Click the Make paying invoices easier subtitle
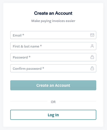 coord(53,21)
